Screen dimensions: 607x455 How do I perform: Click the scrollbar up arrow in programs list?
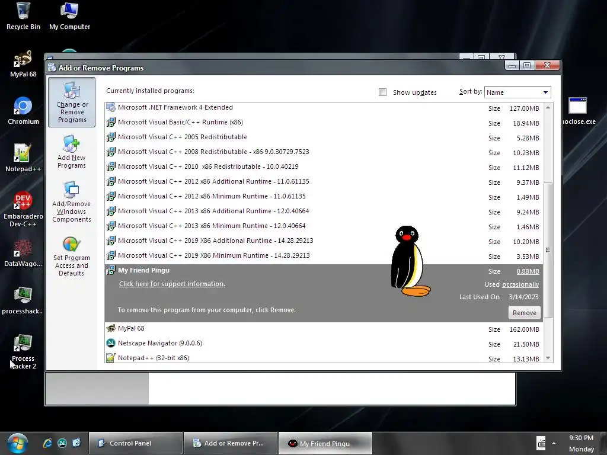[x=548, y=108]
